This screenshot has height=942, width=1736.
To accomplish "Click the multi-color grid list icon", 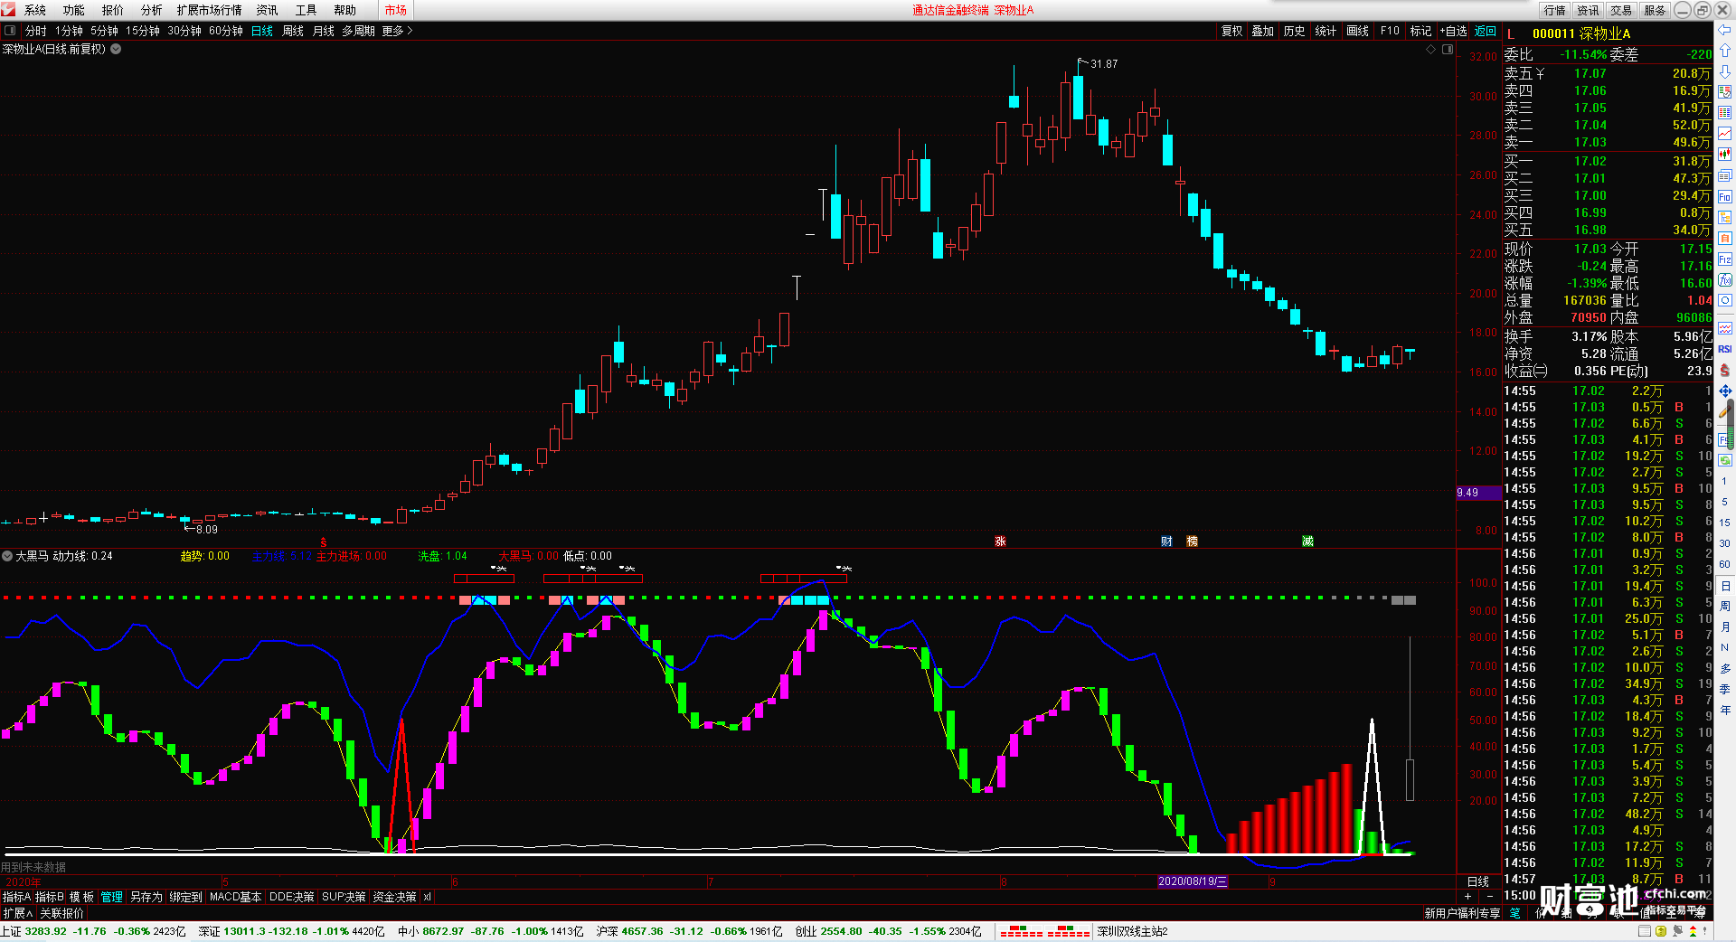I will click(x=1725, y=113).
